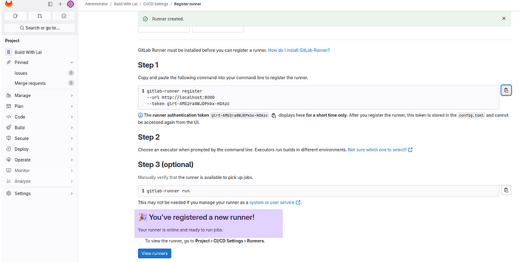Open the user avatar menu

(70, 4)
